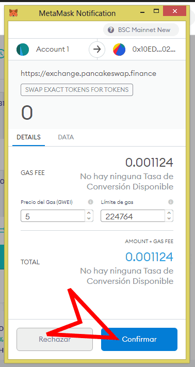Increase gas price with up stepper arrow

coord(89,213)
